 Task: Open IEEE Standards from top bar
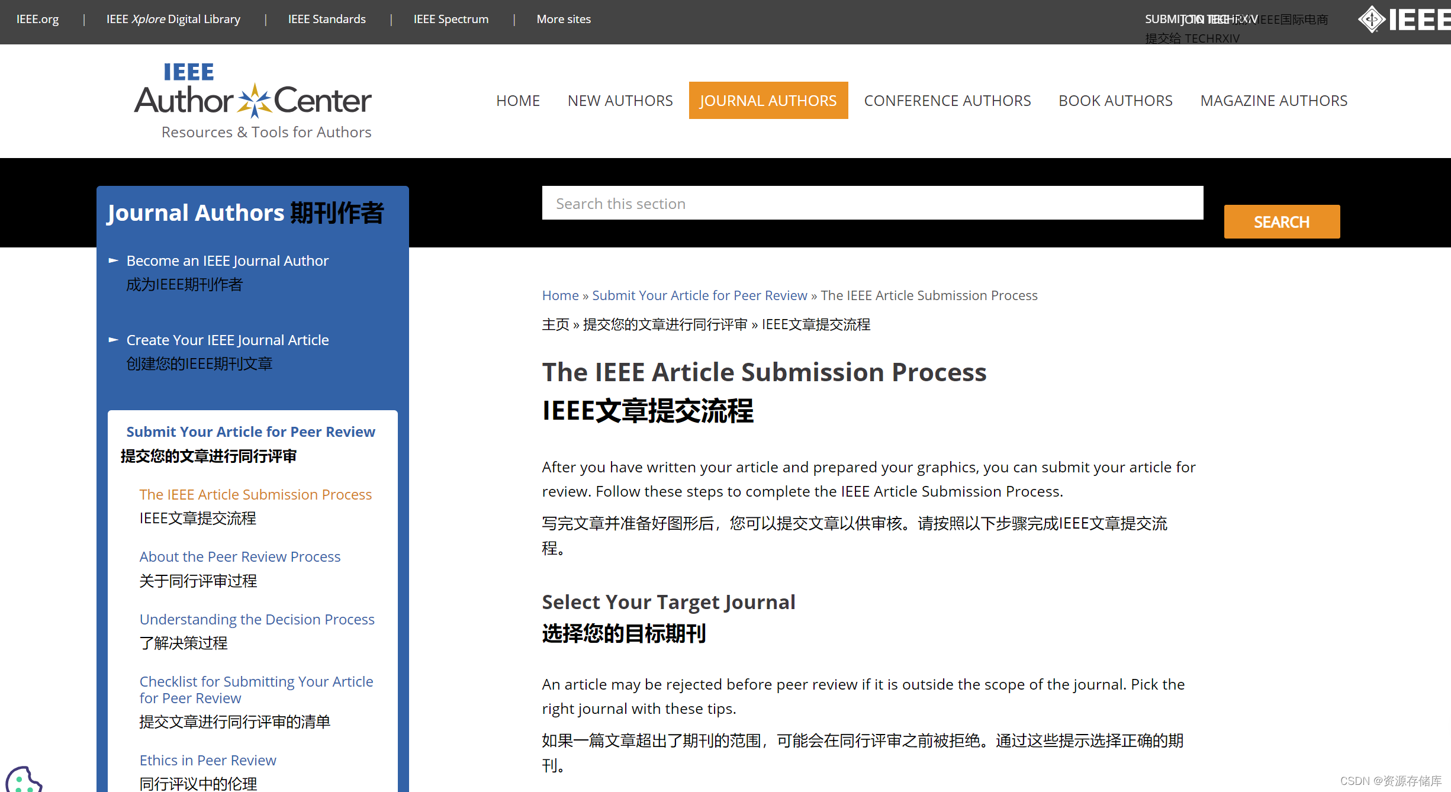[326, 18]
